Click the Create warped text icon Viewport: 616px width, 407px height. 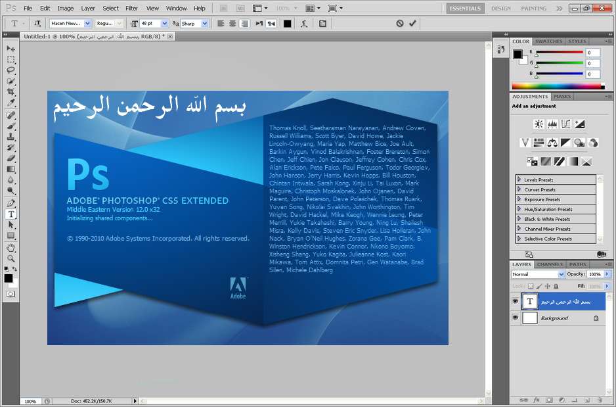coord(303,24)
